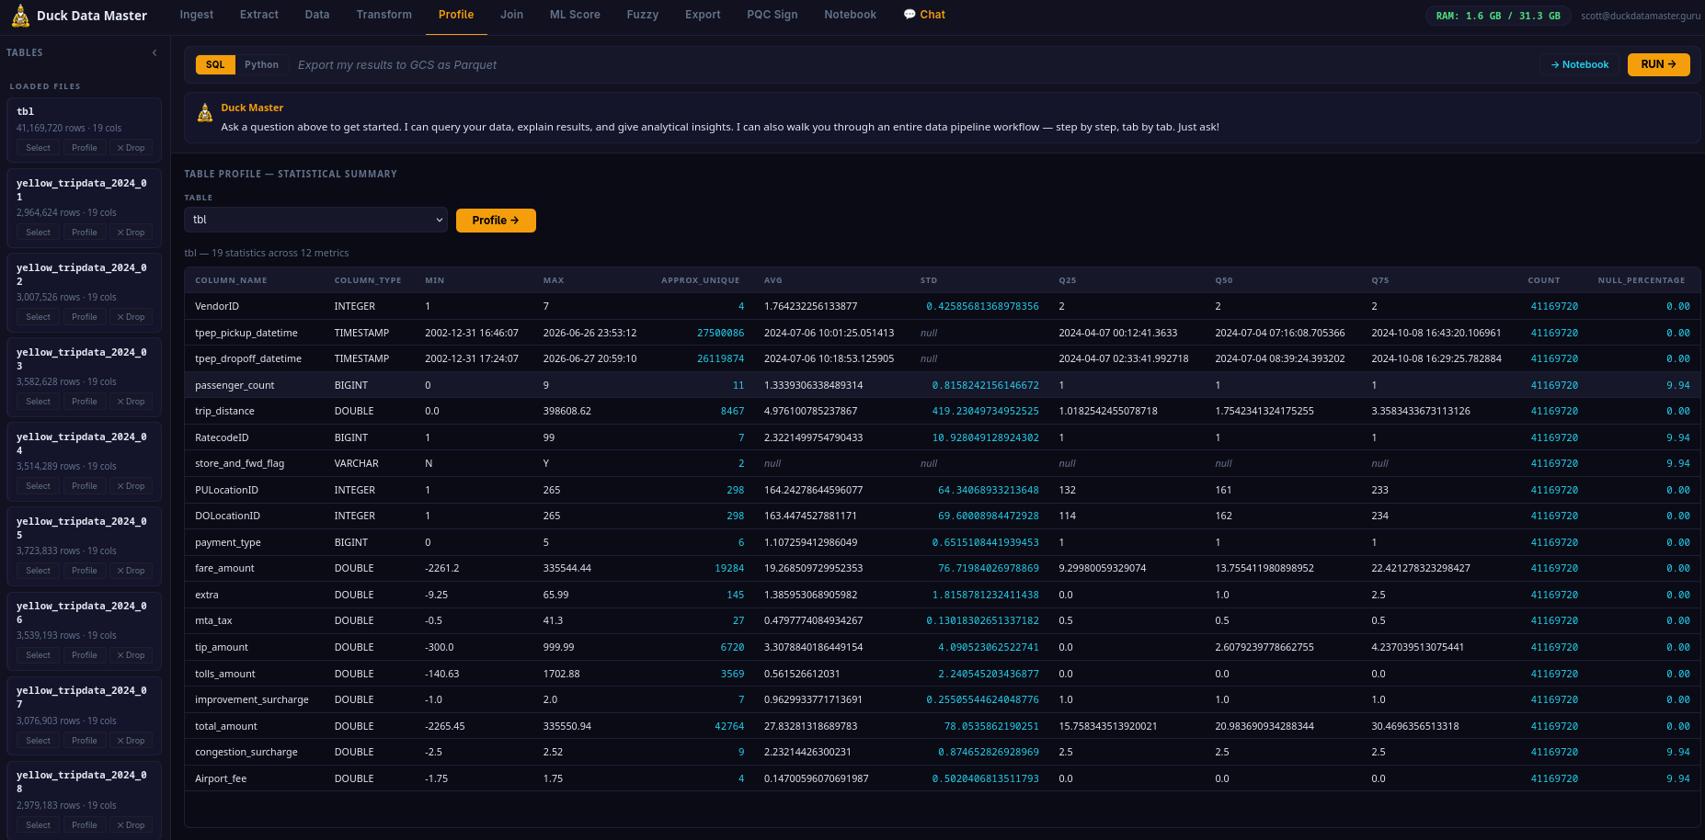Open the PQC Sign tab
The height and width of the screenshot is (840, 1705).
(x=772, y=15)
